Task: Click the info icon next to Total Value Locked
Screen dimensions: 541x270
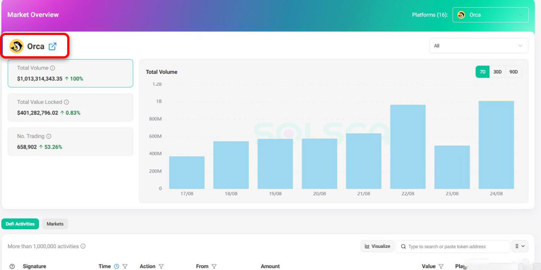Action: pos(67,102)
